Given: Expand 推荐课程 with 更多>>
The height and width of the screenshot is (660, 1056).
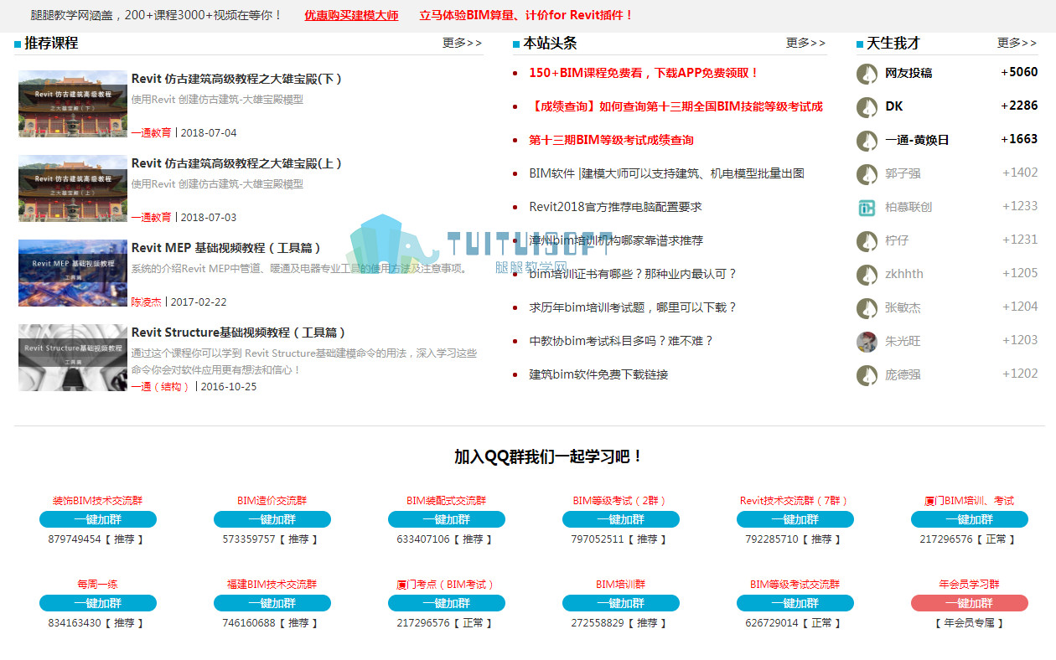Looking at the screenshot, I should point(463,43).
